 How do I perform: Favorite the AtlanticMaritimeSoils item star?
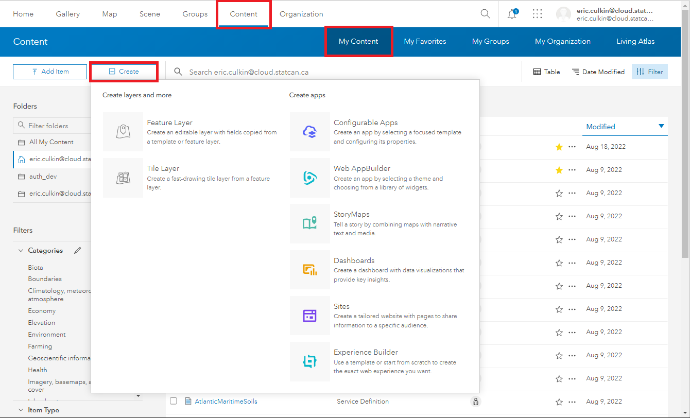[559, 402]
